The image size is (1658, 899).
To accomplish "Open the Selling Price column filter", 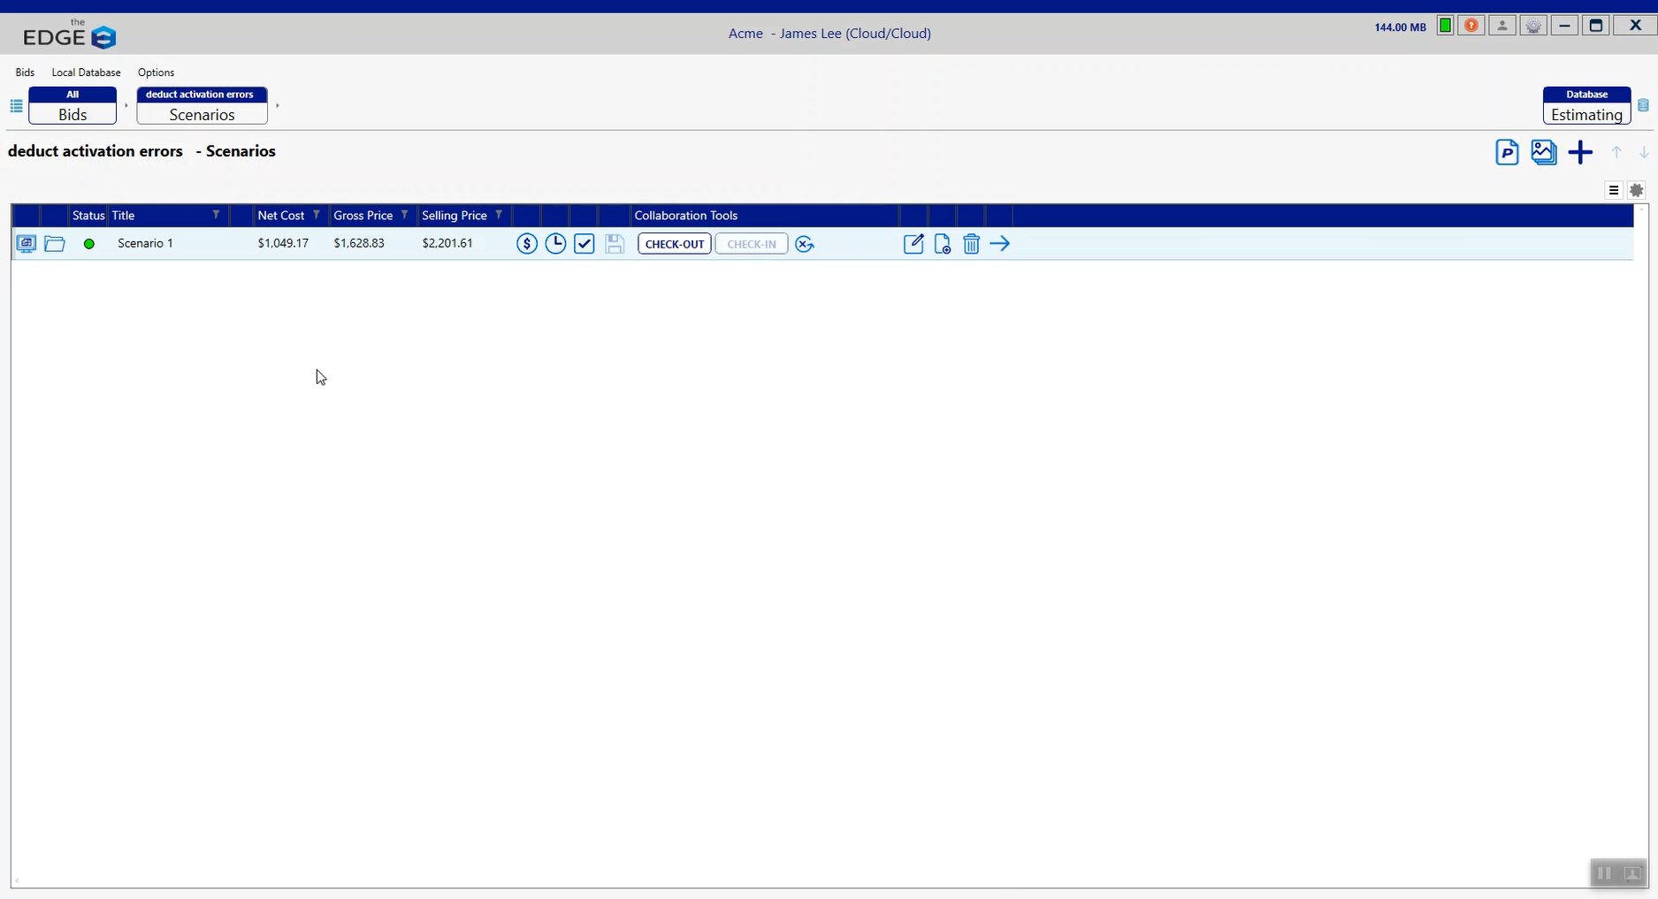I will 499,215.
